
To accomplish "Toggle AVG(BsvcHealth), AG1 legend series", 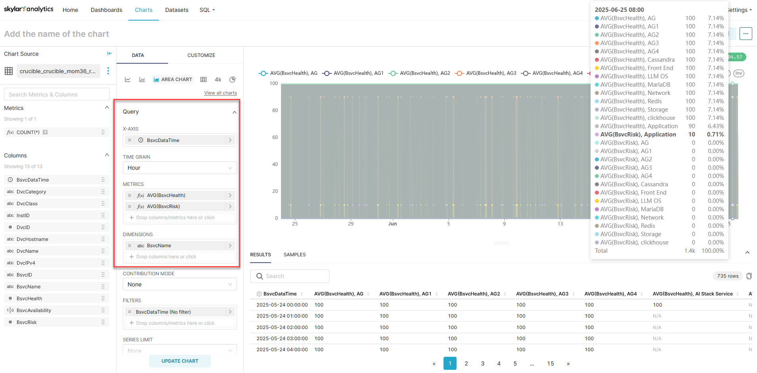I will point(353,73).
